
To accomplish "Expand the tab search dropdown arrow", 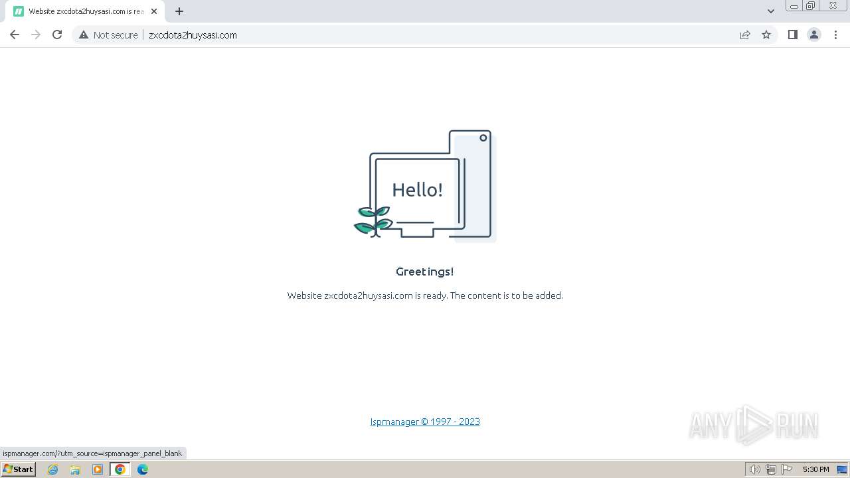I will 771,11.
